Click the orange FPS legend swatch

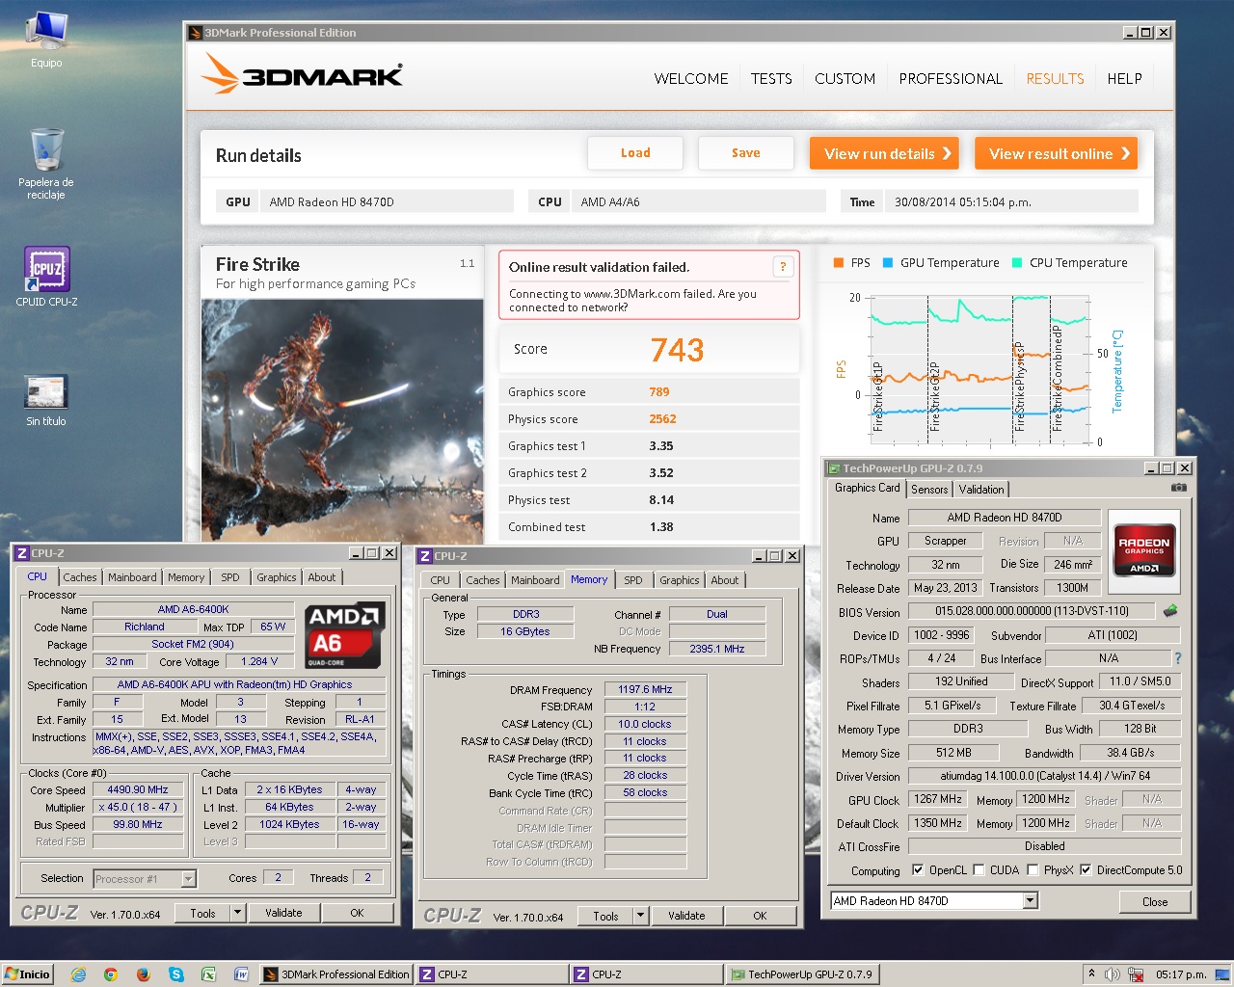839,262
